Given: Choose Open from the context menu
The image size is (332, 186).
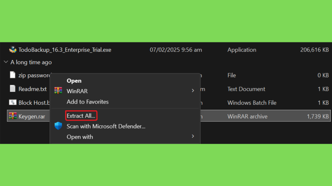Looking at the screenshot, I should click(74, 81).
